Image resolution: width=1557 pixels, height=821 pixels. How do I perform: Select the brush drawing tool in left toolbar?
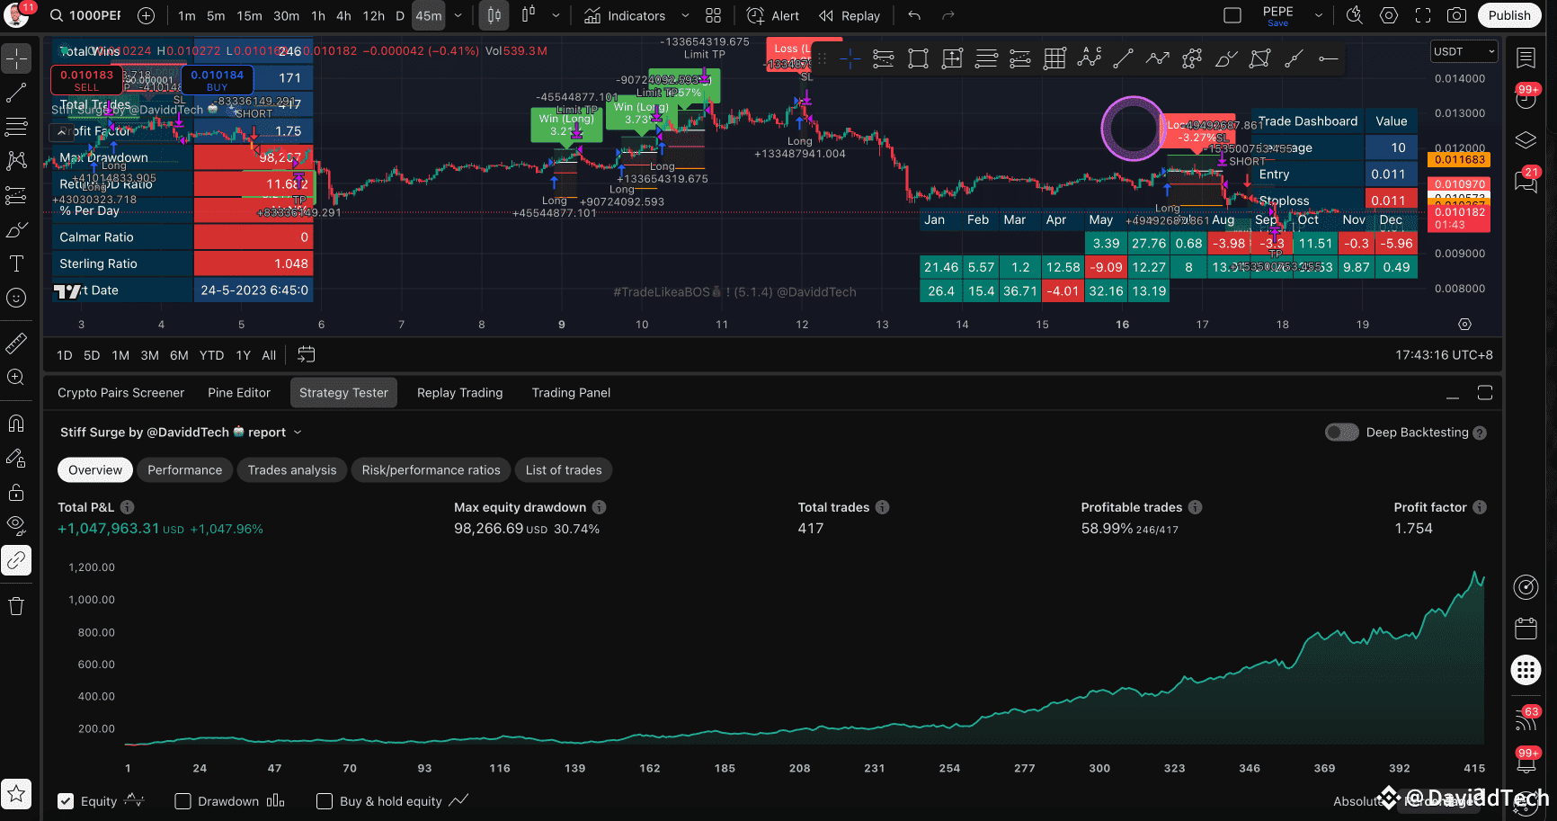(16, 229)
